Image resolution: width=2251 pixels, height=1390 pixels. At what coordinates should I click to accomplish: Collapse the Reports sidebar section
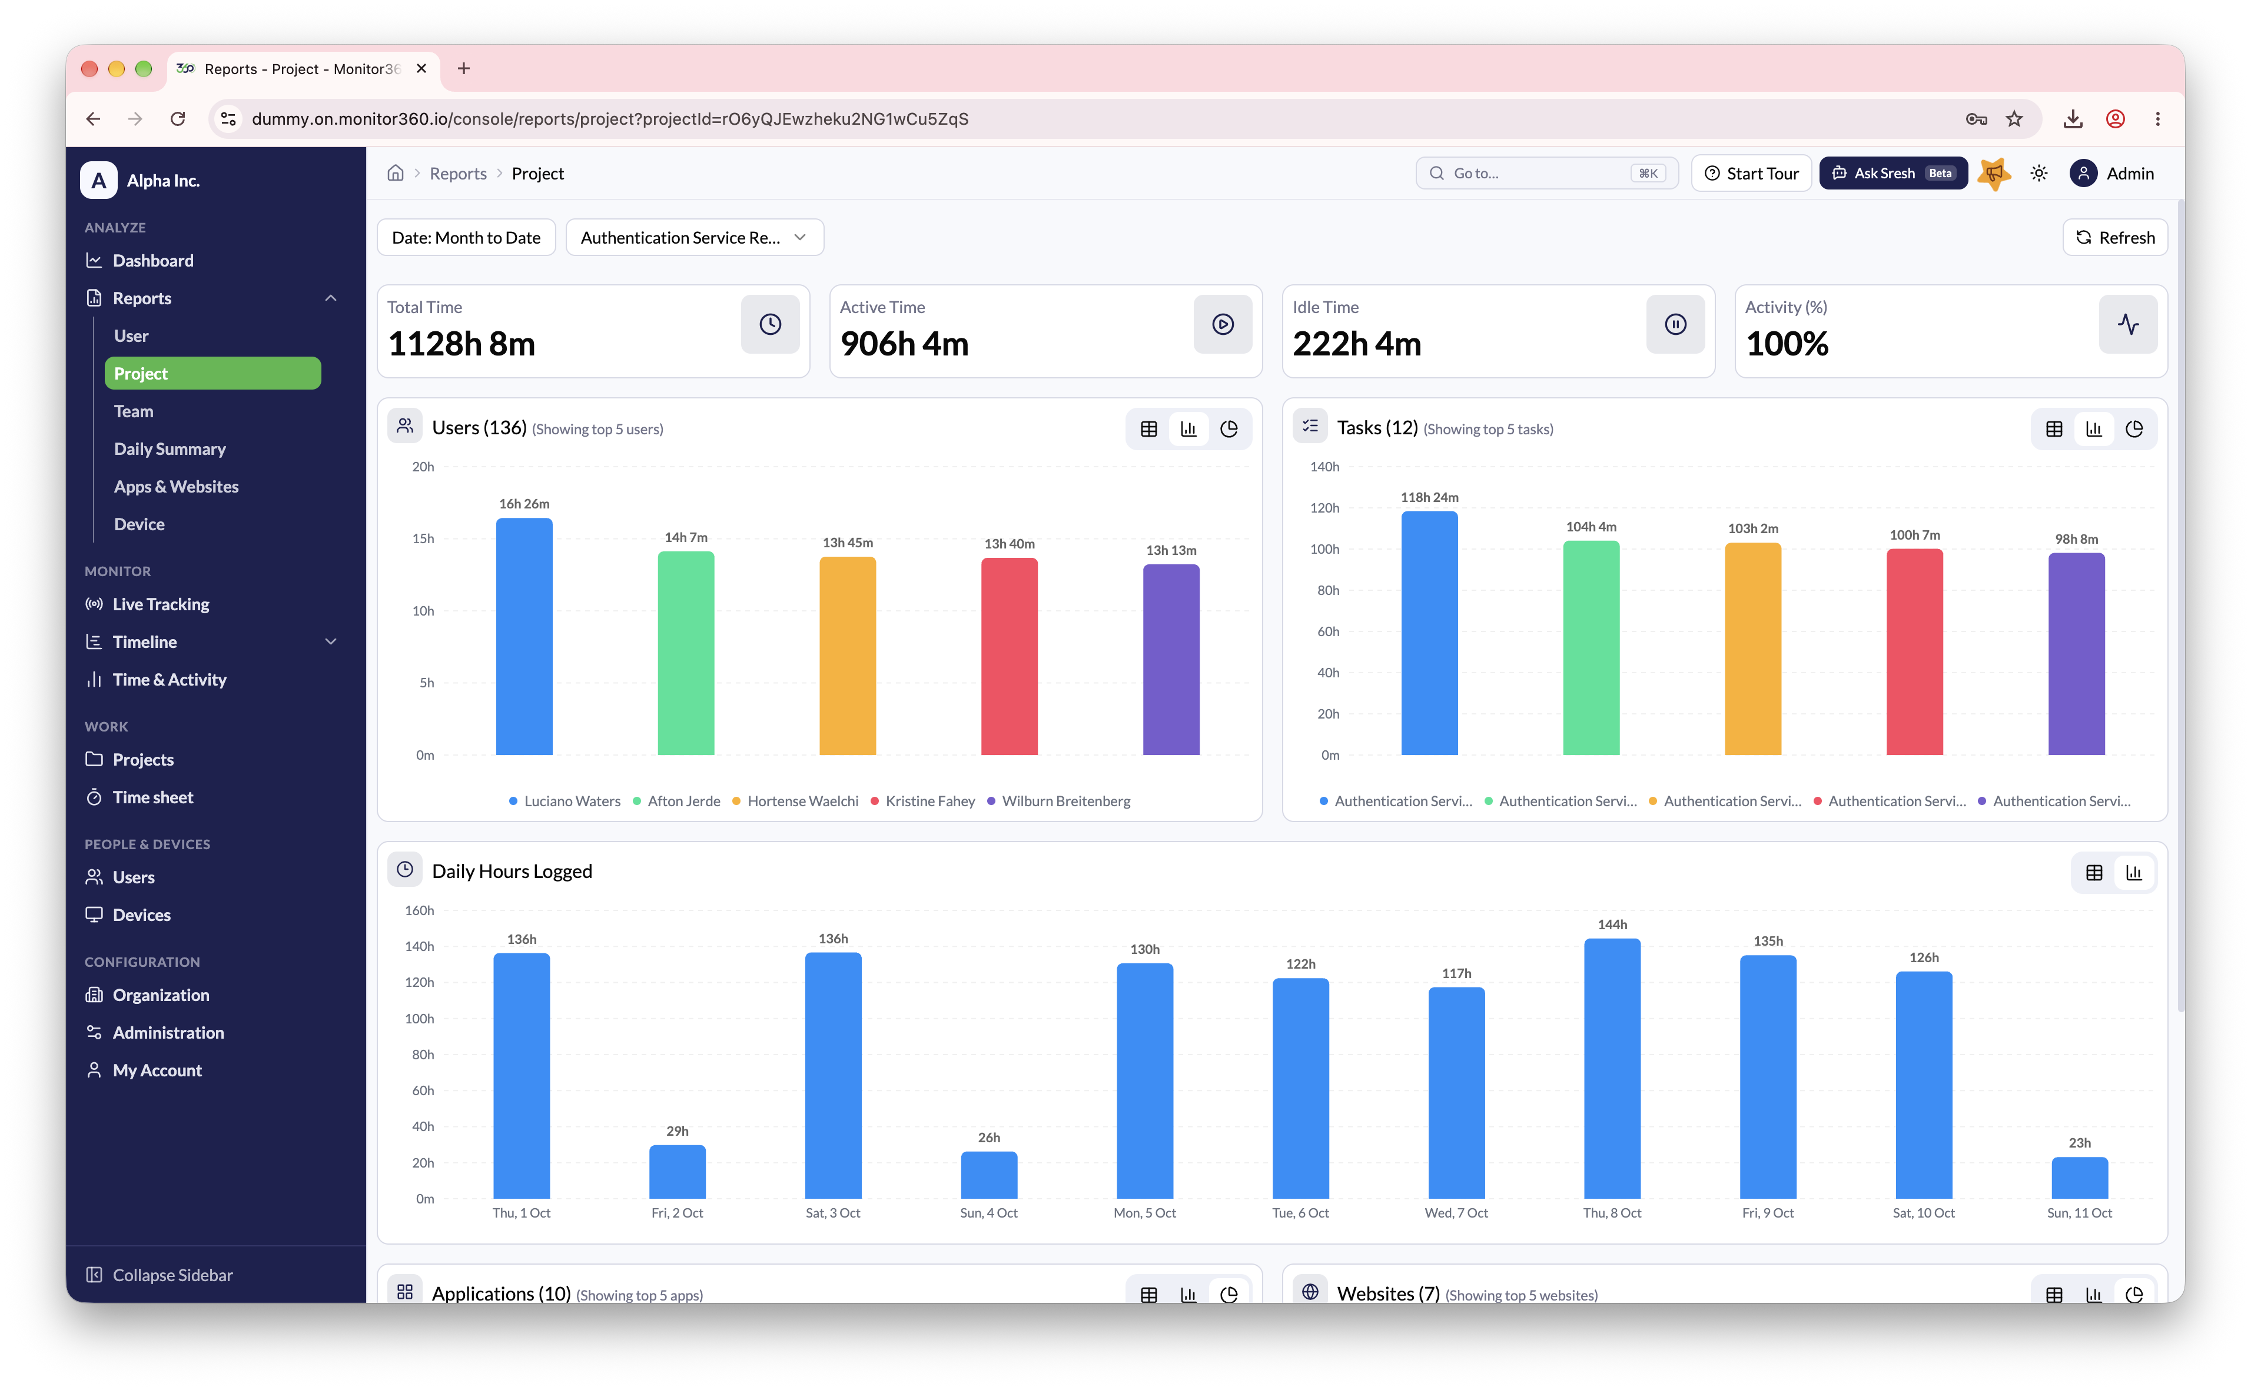330,298
